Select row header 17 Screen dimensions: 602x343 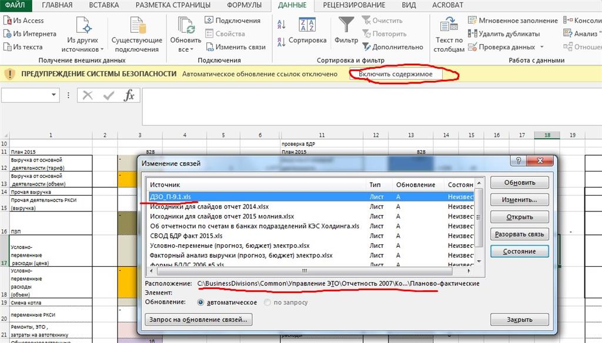(4, 251)
